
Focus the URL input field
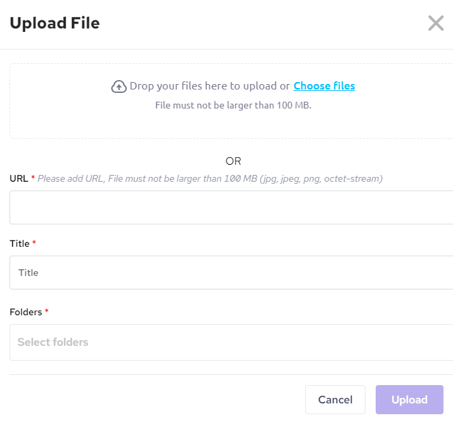point(231,207)
